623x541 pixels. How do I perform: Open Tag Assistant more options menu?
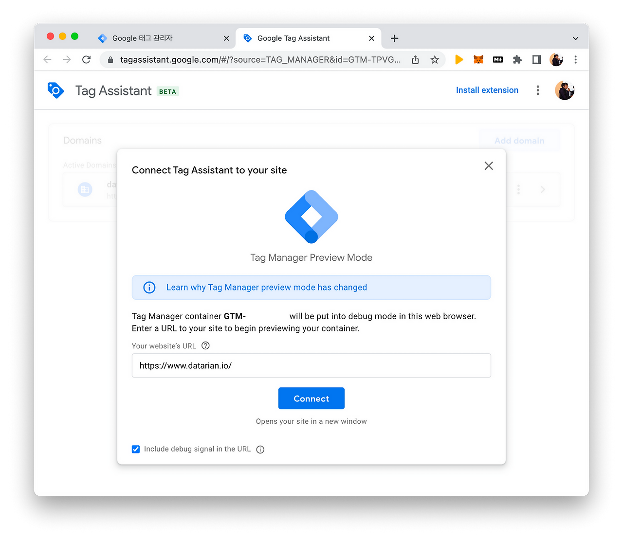538,90
